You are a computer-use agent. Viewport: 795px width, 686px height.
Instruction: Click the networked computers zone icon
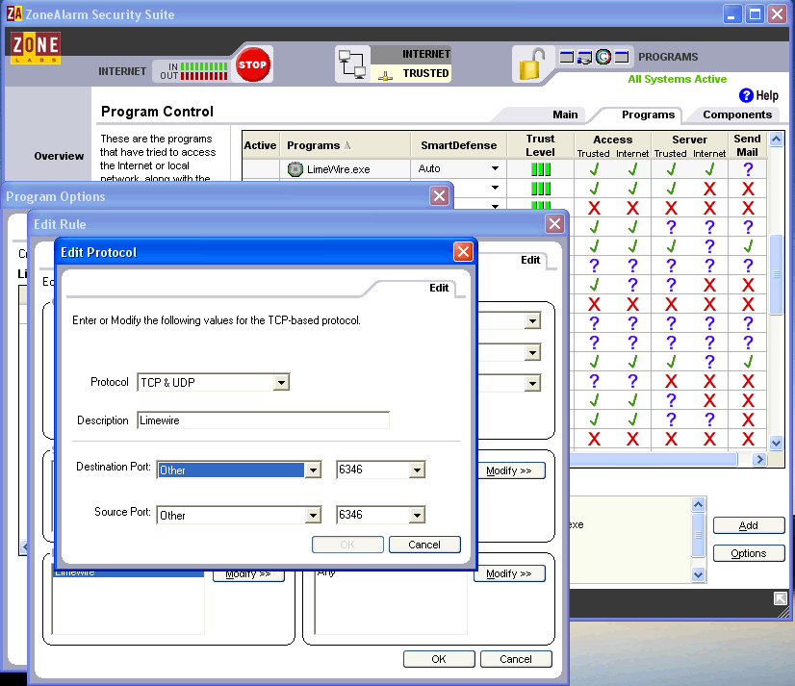point(352,65)
